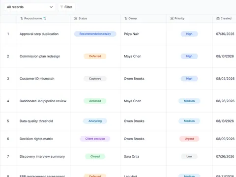236x177 pixels.
Task: Click Owen Brooks in Customer ID mismatch row
Action: click(x=134, y=79)
